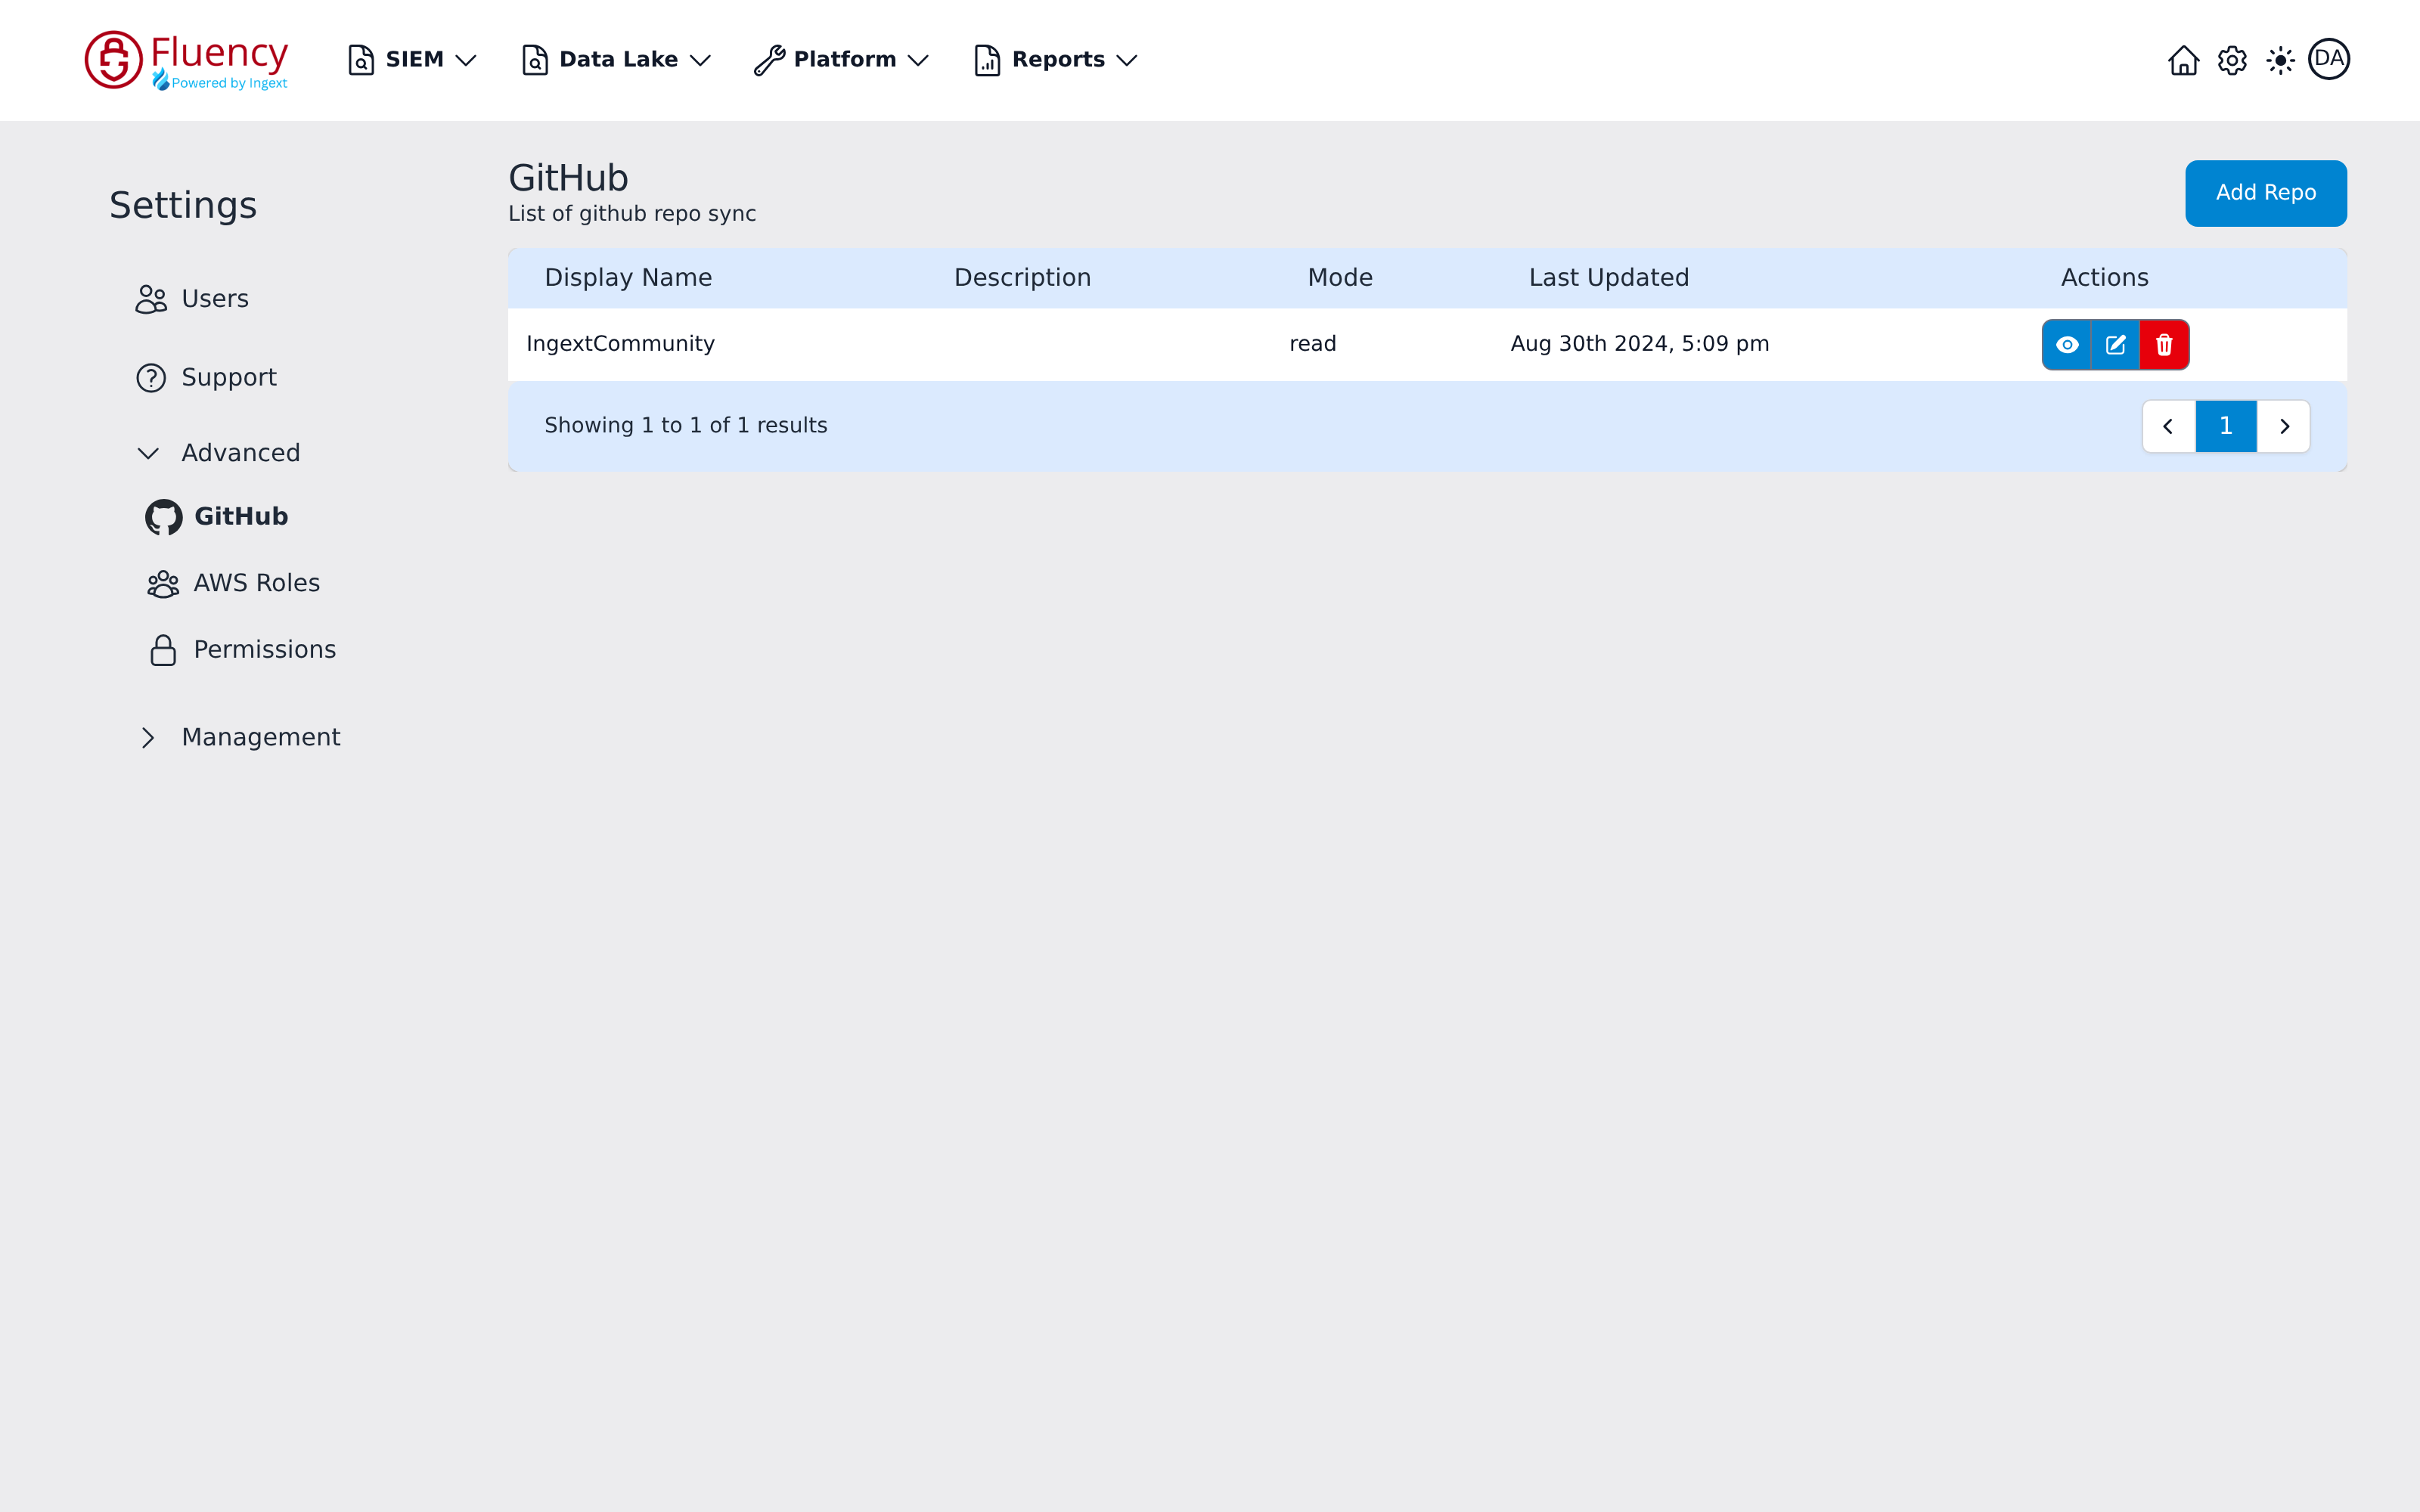Toggle the light/dark theme sun icon
The width and height of the screenshot is (2420, 1512).
click(x=2280, y=60)
